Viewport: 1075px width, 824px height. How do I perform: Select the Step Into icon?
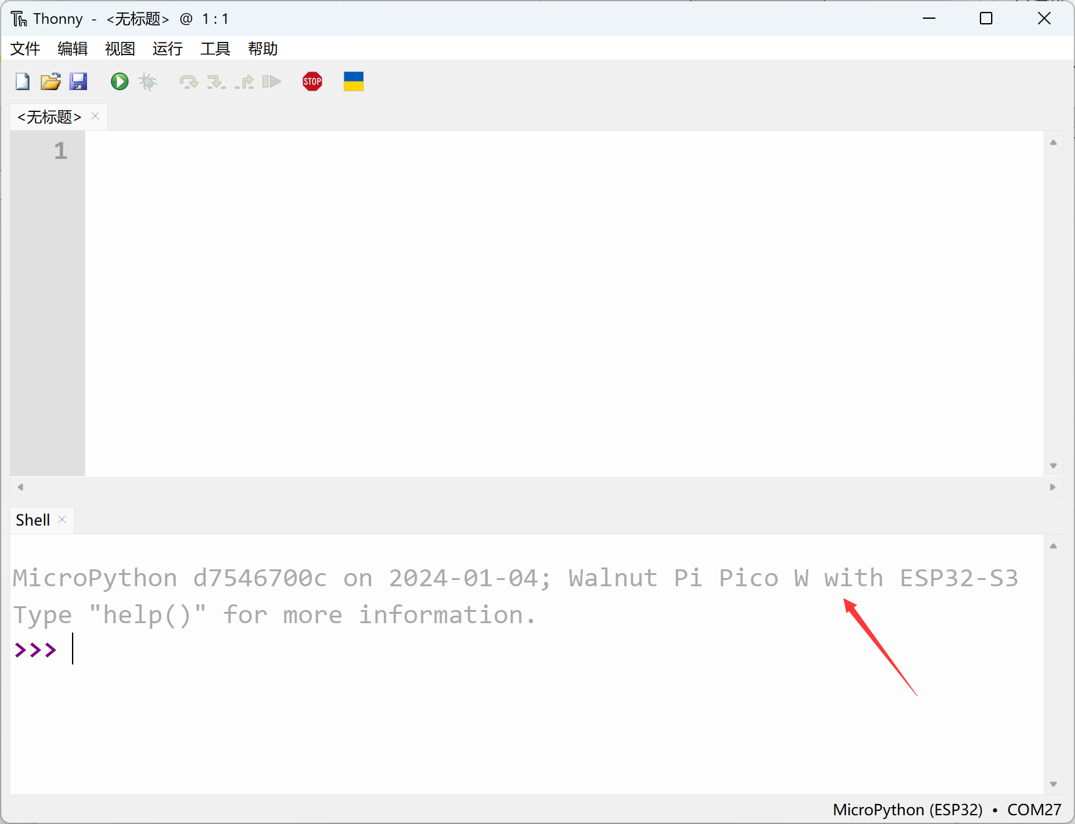[216, 81]
